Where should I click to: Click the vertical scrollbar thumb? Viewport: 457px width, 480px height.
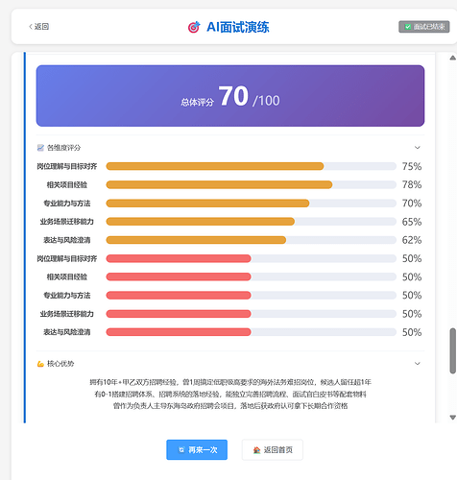click(x=453, y=350)
